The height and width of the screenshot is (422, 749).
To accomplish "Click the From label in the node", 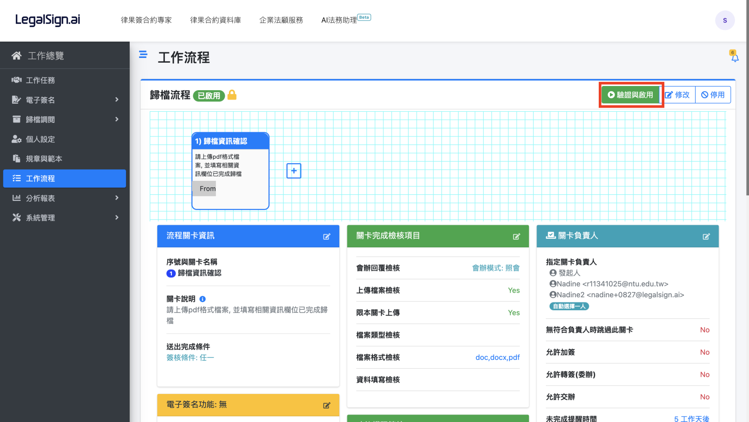I will 207,188.
